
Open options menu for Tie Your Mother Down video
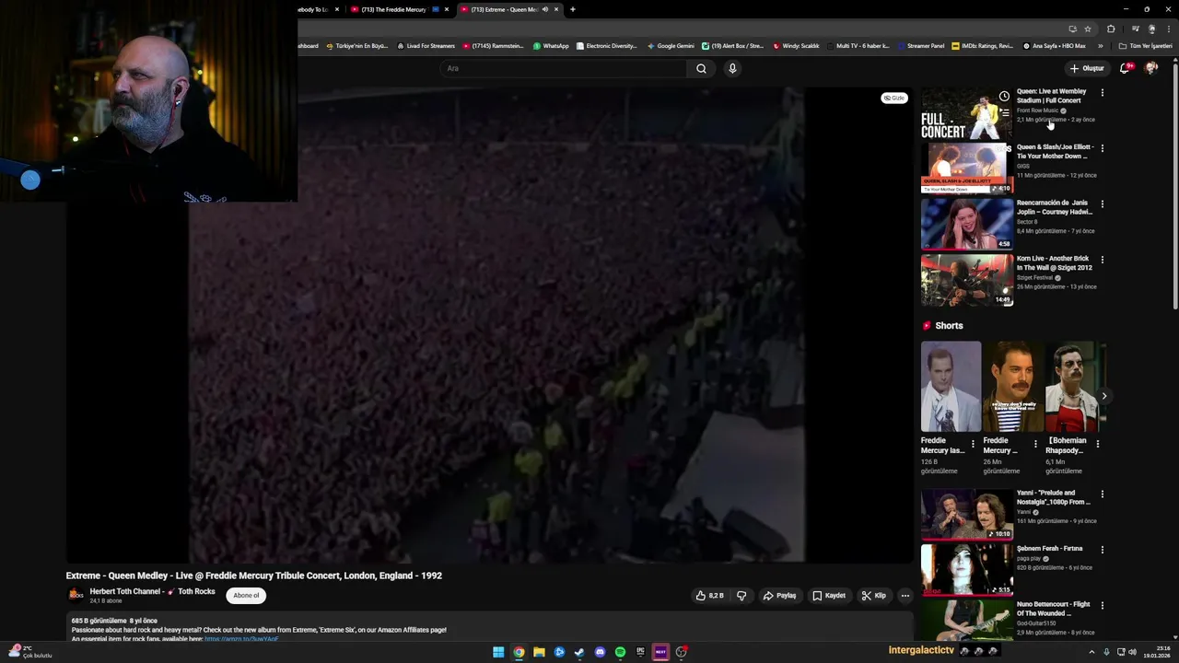coord(1102,148)
